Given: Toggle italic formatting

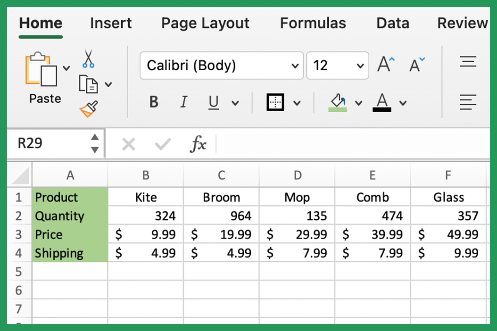Looking at the screenshot, I should [x=183, y=102].
